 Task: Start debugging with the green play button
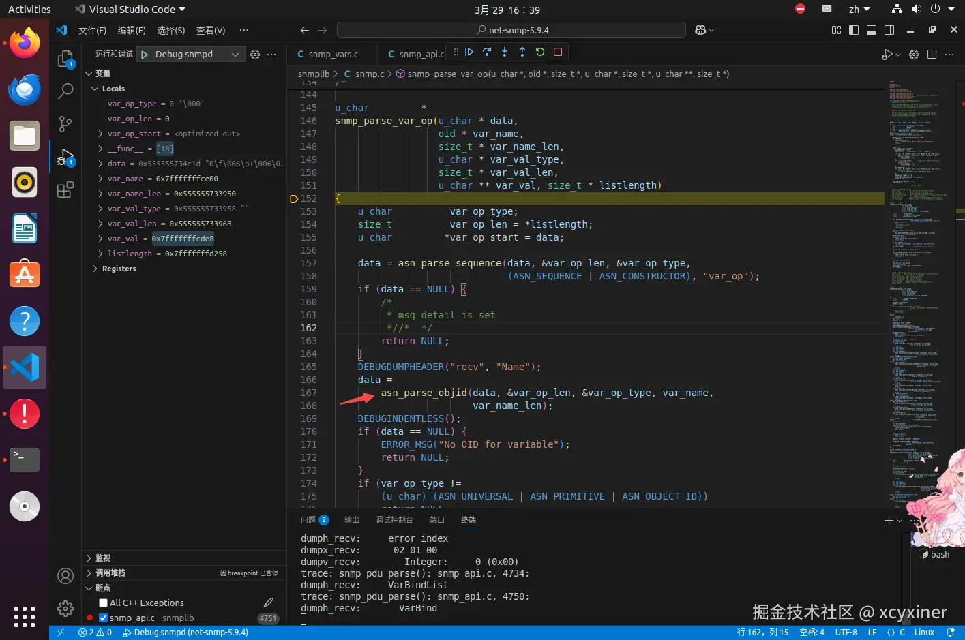[x=145, y=55]
